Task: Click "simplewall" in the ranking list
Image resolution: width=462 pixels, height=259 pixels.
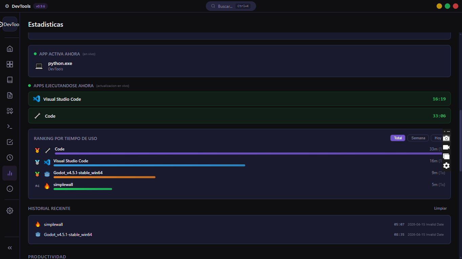Action: (63, 185)
